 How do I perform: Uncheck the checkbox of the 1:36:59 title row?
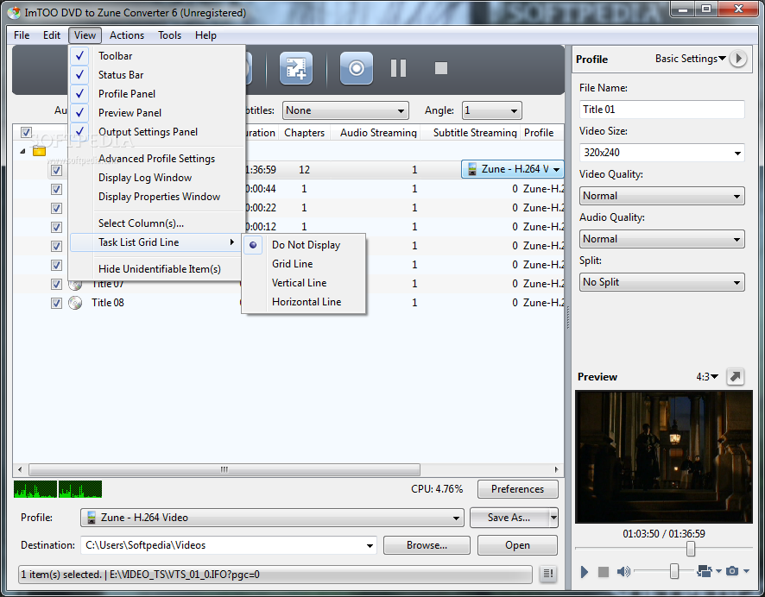57,170
